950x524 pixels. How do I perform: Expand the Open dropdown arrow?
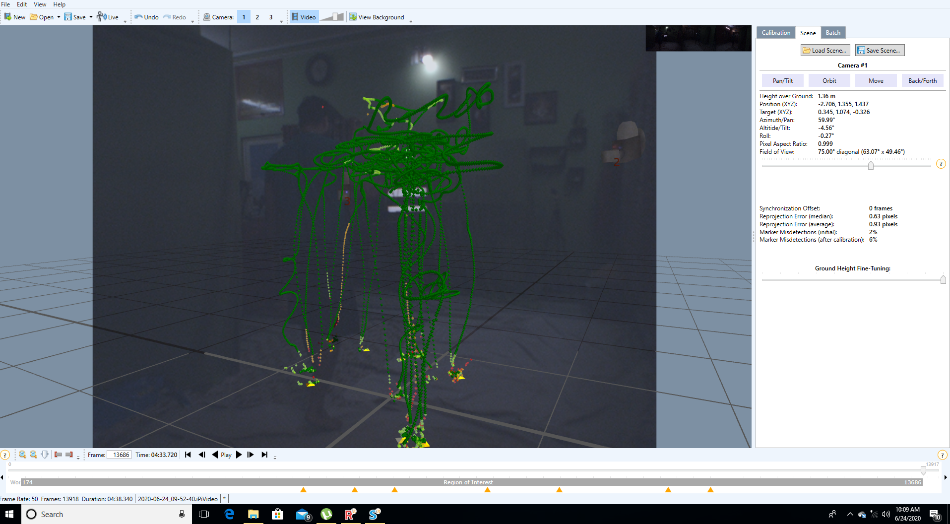point(59,17)
